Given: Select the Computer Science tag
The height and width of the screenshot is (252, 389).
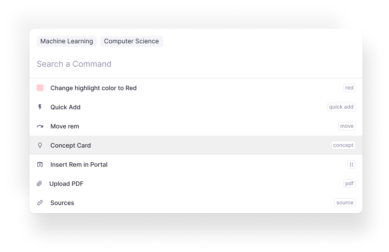Looking at the screenshot, I should [131, 41].
